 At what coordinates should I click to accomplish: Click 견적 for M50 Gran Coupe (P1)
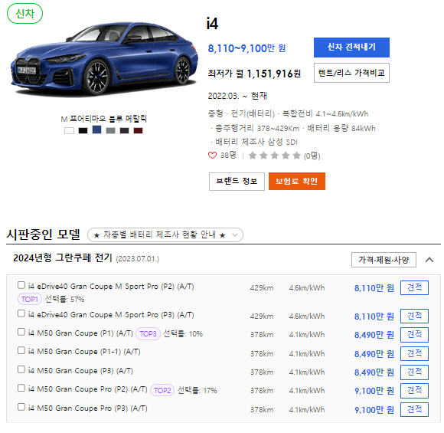pos(414,335)
